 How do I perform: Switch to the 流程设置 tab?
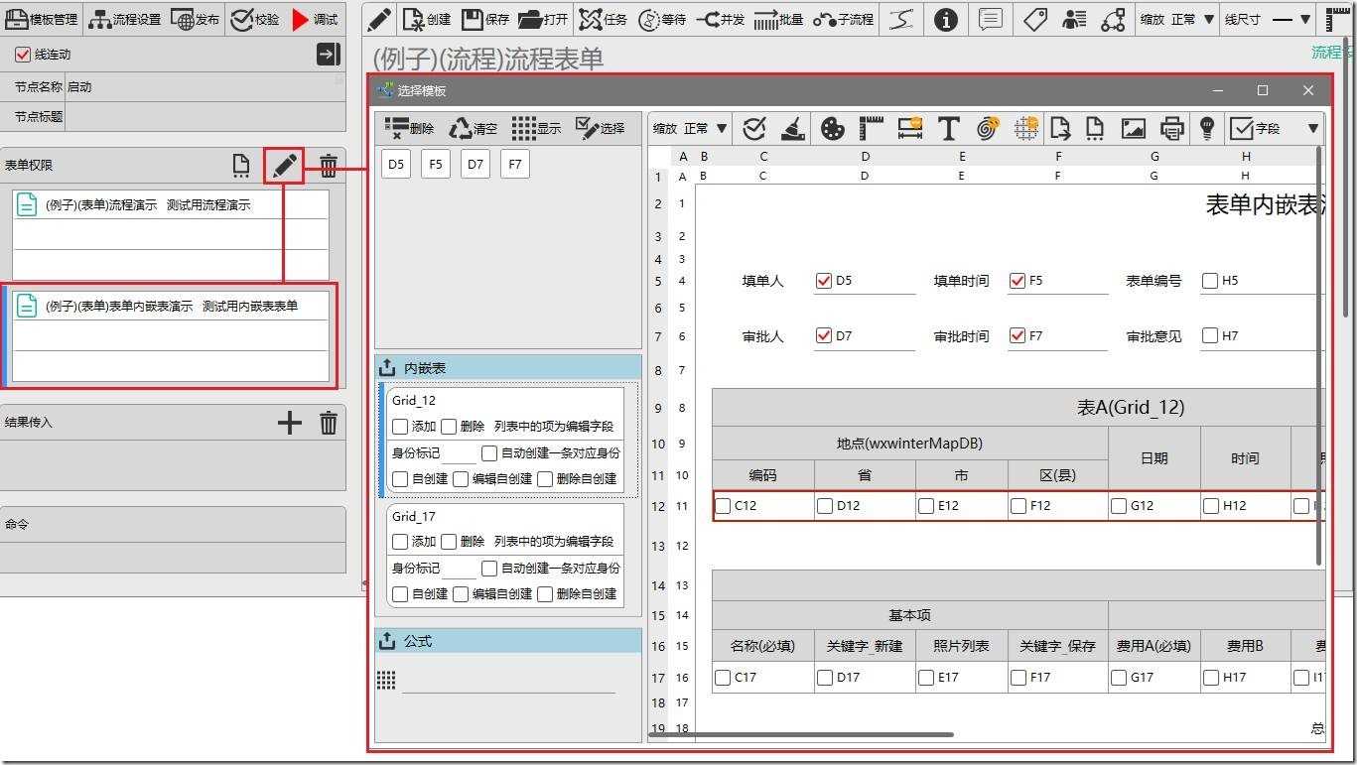(x=125, y=19)
